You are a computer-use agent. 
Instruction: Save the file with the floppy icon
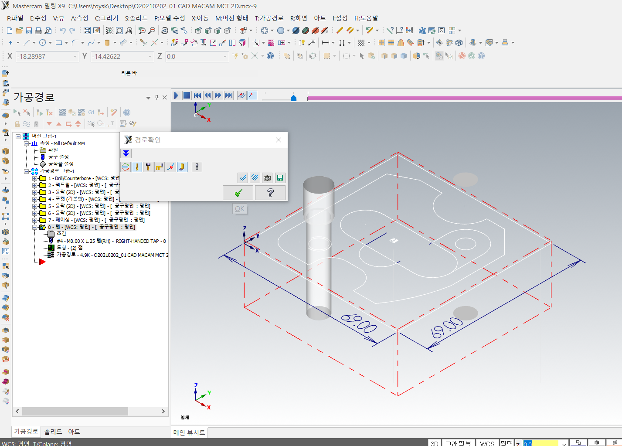29,31
